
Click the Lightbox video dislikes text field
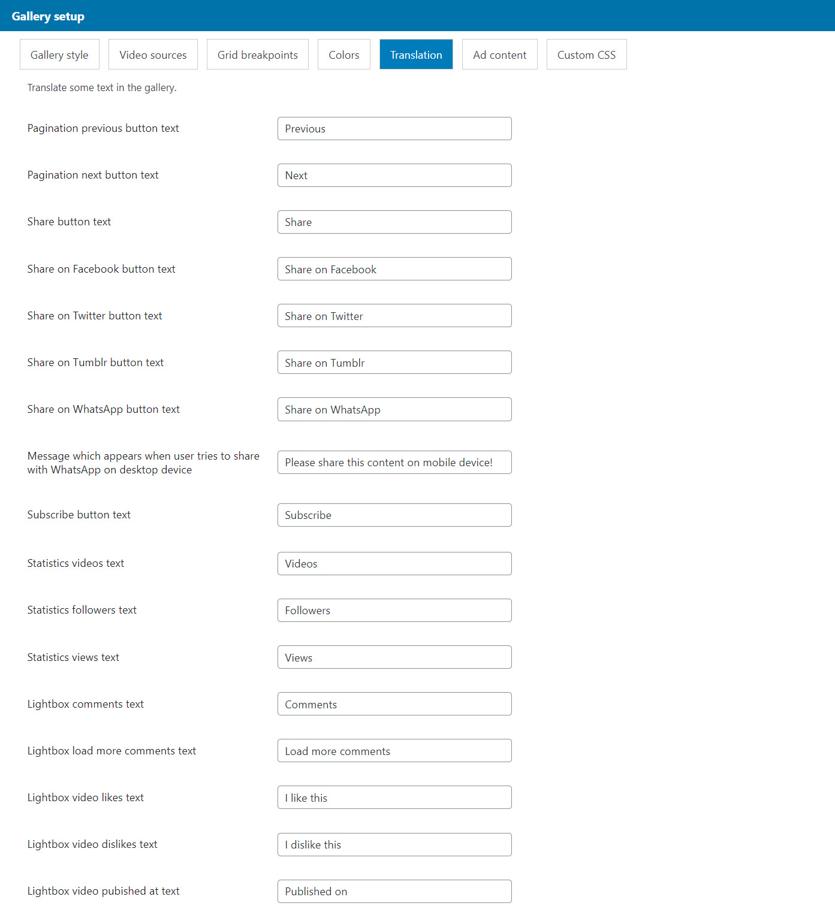pos(394,845)
